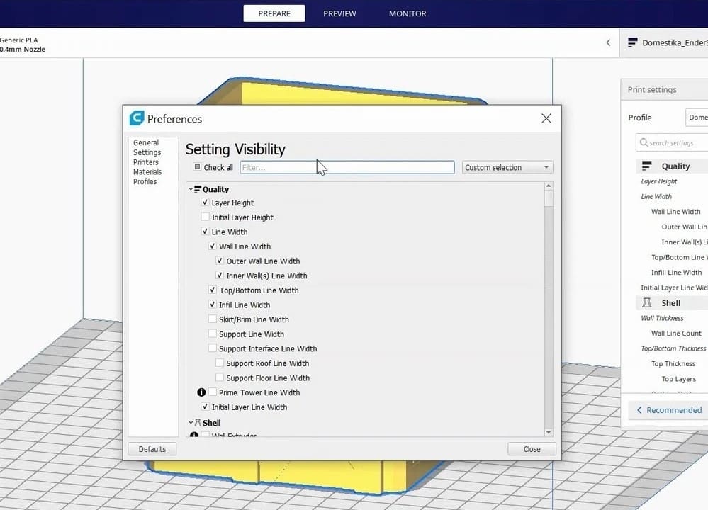
Task: Open the Custom selection dropdown
Action: (x=507, y=167)
